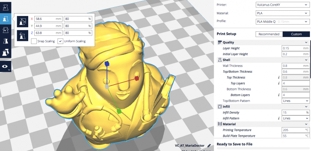Click the grey center uniform scale handle

(x=107, y=87)
